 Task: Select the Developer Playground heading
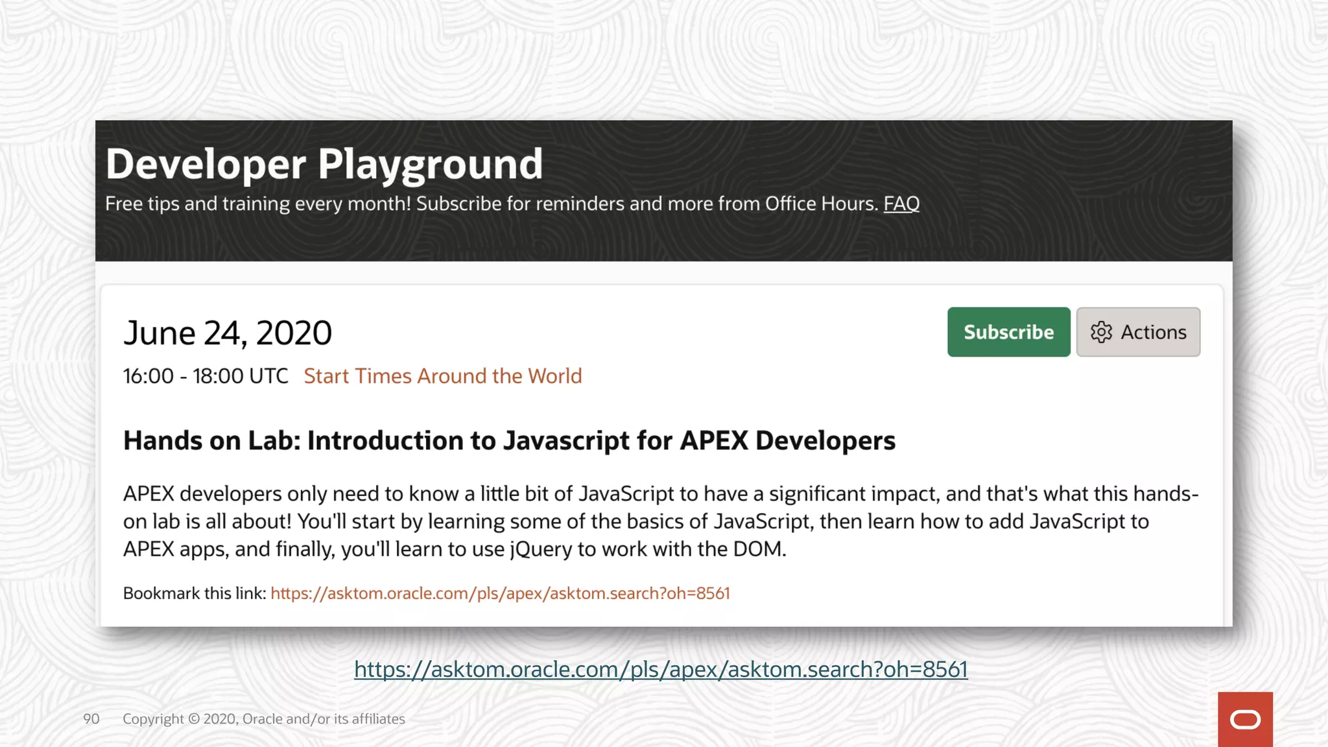click(324, 164)
